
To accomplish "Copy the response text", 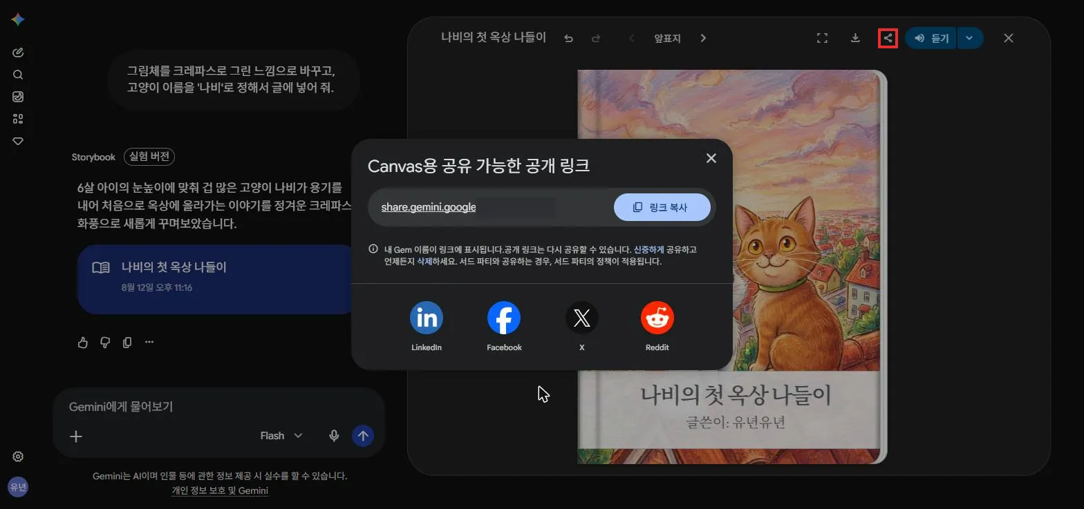I will 127,343.
